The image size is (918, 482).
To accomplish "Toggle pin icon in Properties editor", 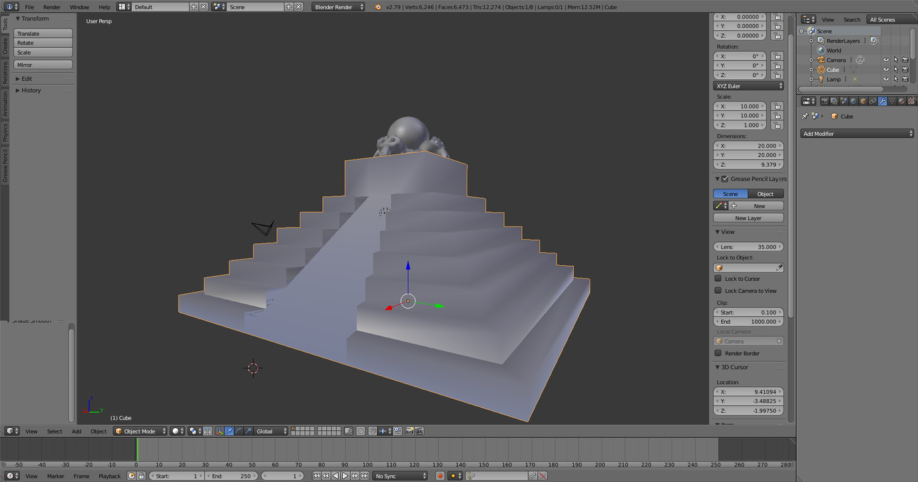I will coord(805,116).
